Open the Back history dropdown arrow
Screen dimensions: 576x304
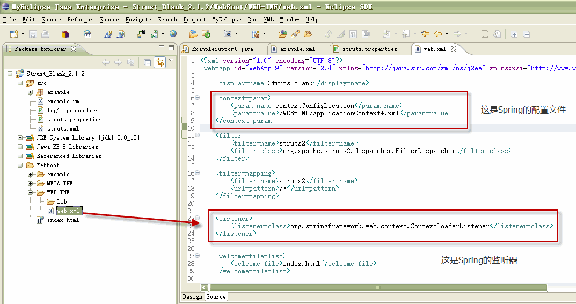(447, 34)
